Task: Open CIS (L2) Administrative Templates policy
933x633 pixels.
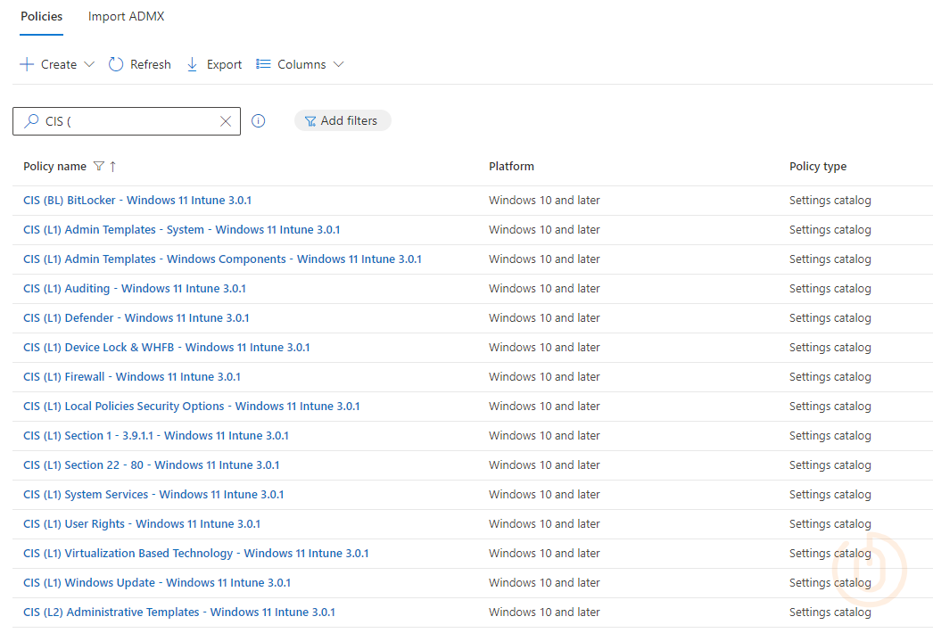Action: point(179,612)
